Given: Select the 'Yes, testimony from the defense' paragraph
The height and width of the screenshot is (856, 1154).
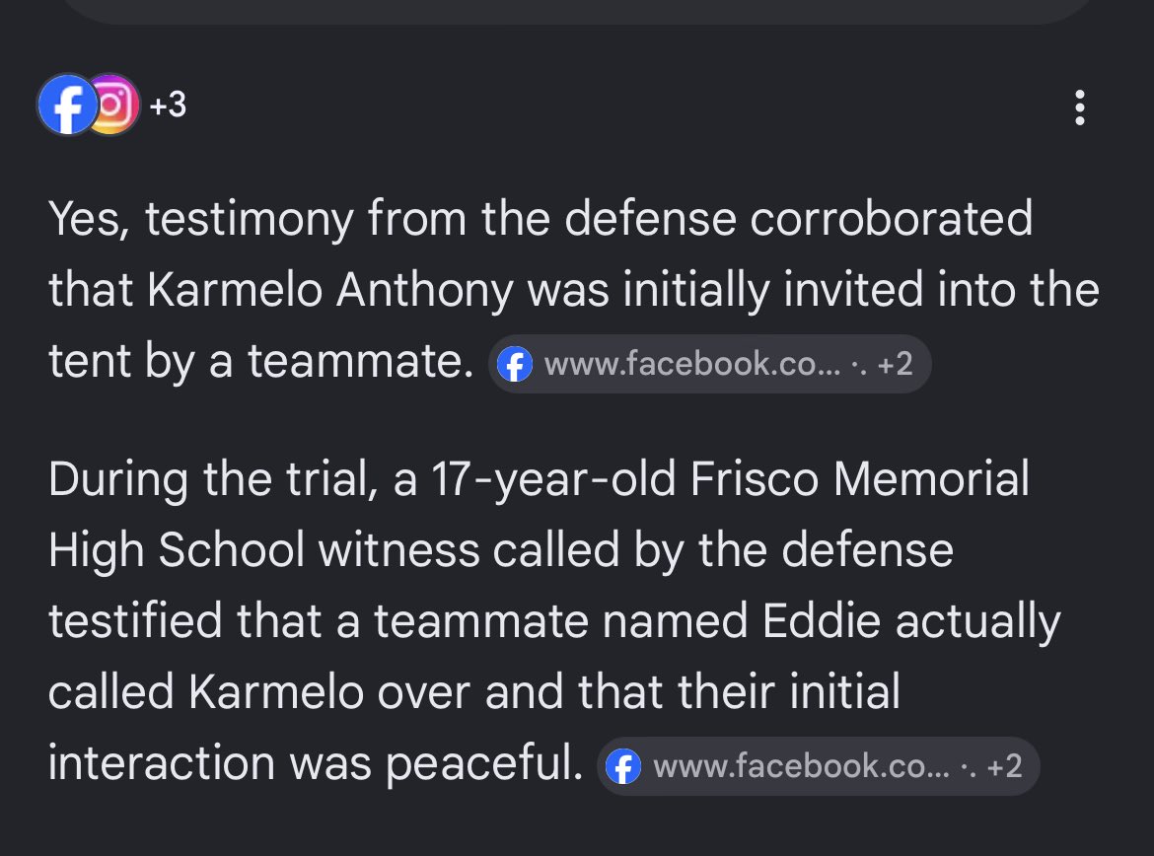Looking at the screenshot, I should [x=574, y=289].
